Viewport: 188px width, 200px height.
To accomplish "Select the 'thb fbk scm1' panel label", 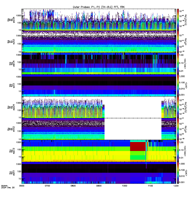I will tap(12, 85).
